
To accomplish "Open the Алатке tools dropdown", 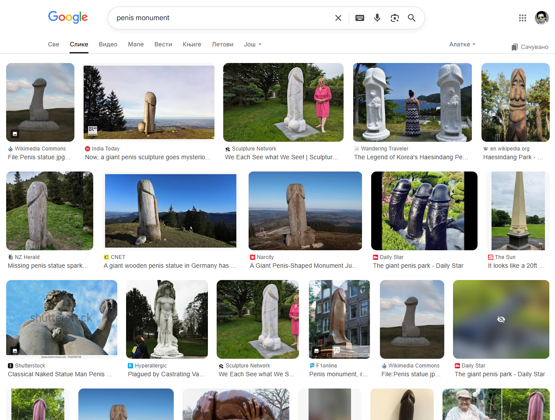I will (462, 44).
